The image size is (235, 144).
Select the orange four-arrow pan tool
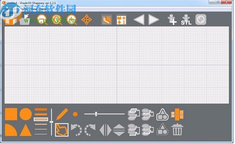tap(87, 20)
